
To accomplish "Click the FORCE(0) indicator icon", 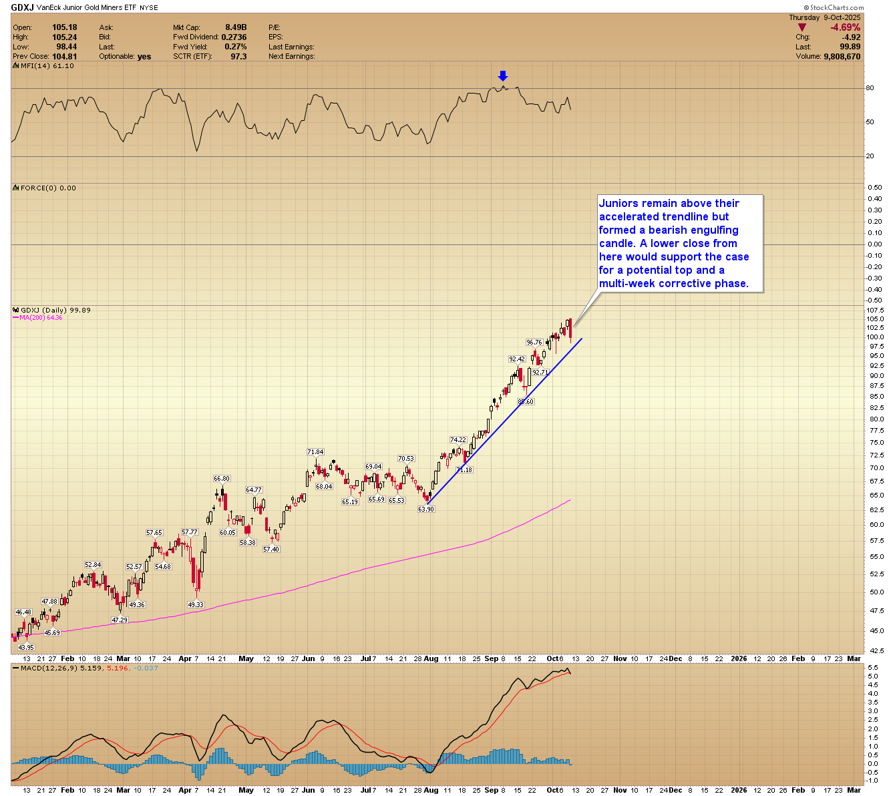I will (x=16, y=188).
